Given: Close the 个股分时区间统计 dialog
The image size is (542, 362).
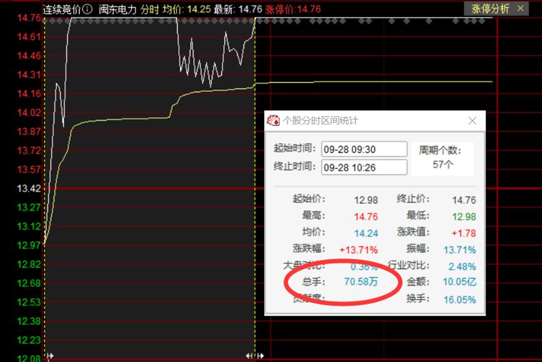Looking at the screenshot, I should click(x=473, y=121).
